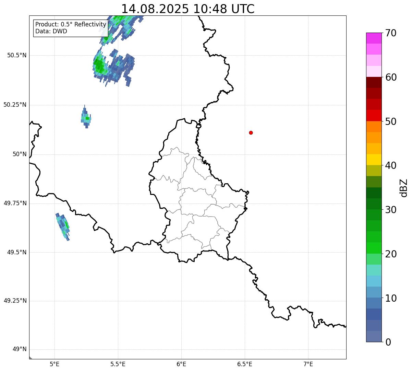This screenshot has height=371, width=412.
Task: Pick the dark maroon colorbar segment below 60
Action: [374, 82]
